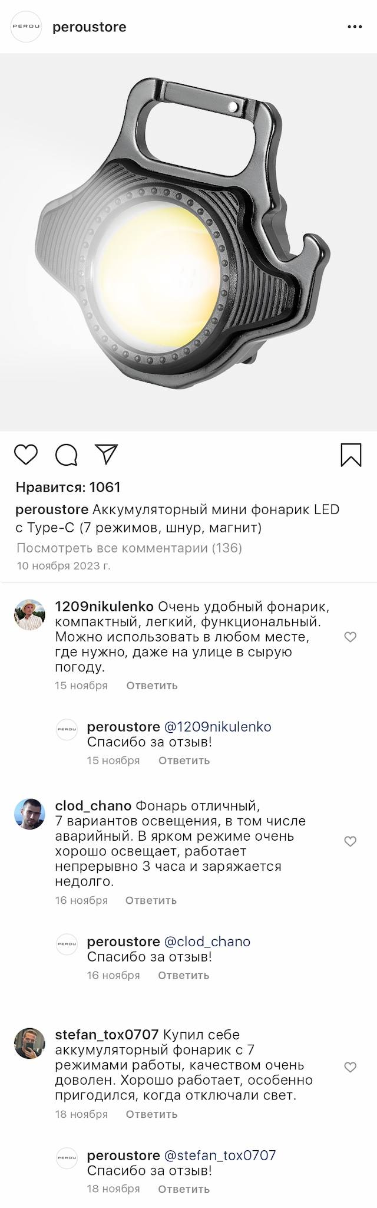Open stefan_tox0707's profile avatar
This screenshot has width=377, height=1208.
coord(29,1044)
